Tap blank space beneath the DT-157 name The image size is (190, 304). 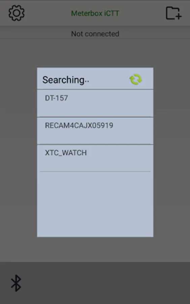(95, 109)
